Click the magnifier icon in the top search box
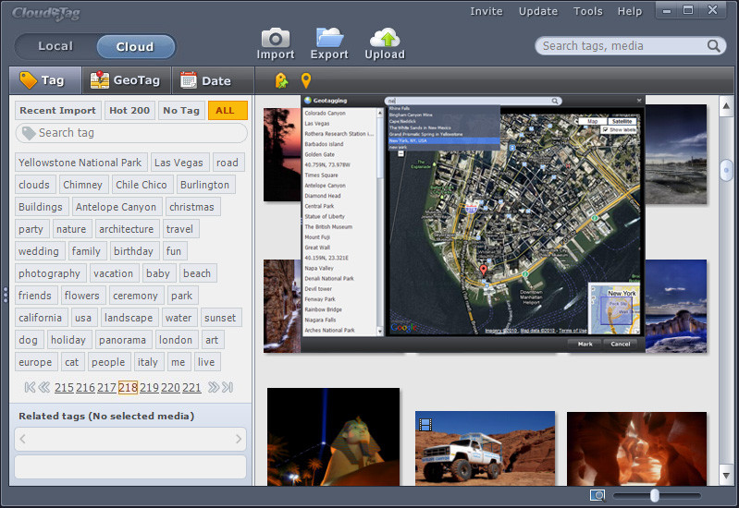The image size is (739, 508). coord(714,45)
